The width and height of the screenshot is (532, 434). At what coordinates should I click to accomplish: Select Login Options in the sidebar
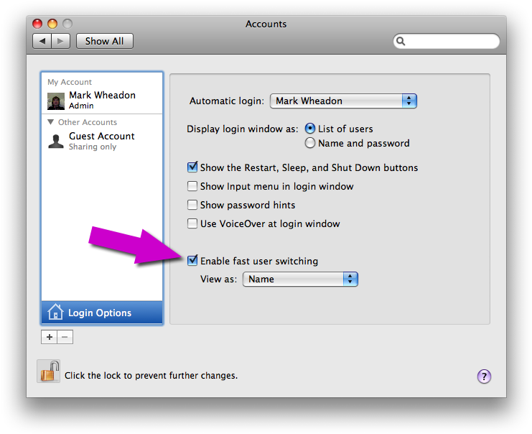coord(102,313)
